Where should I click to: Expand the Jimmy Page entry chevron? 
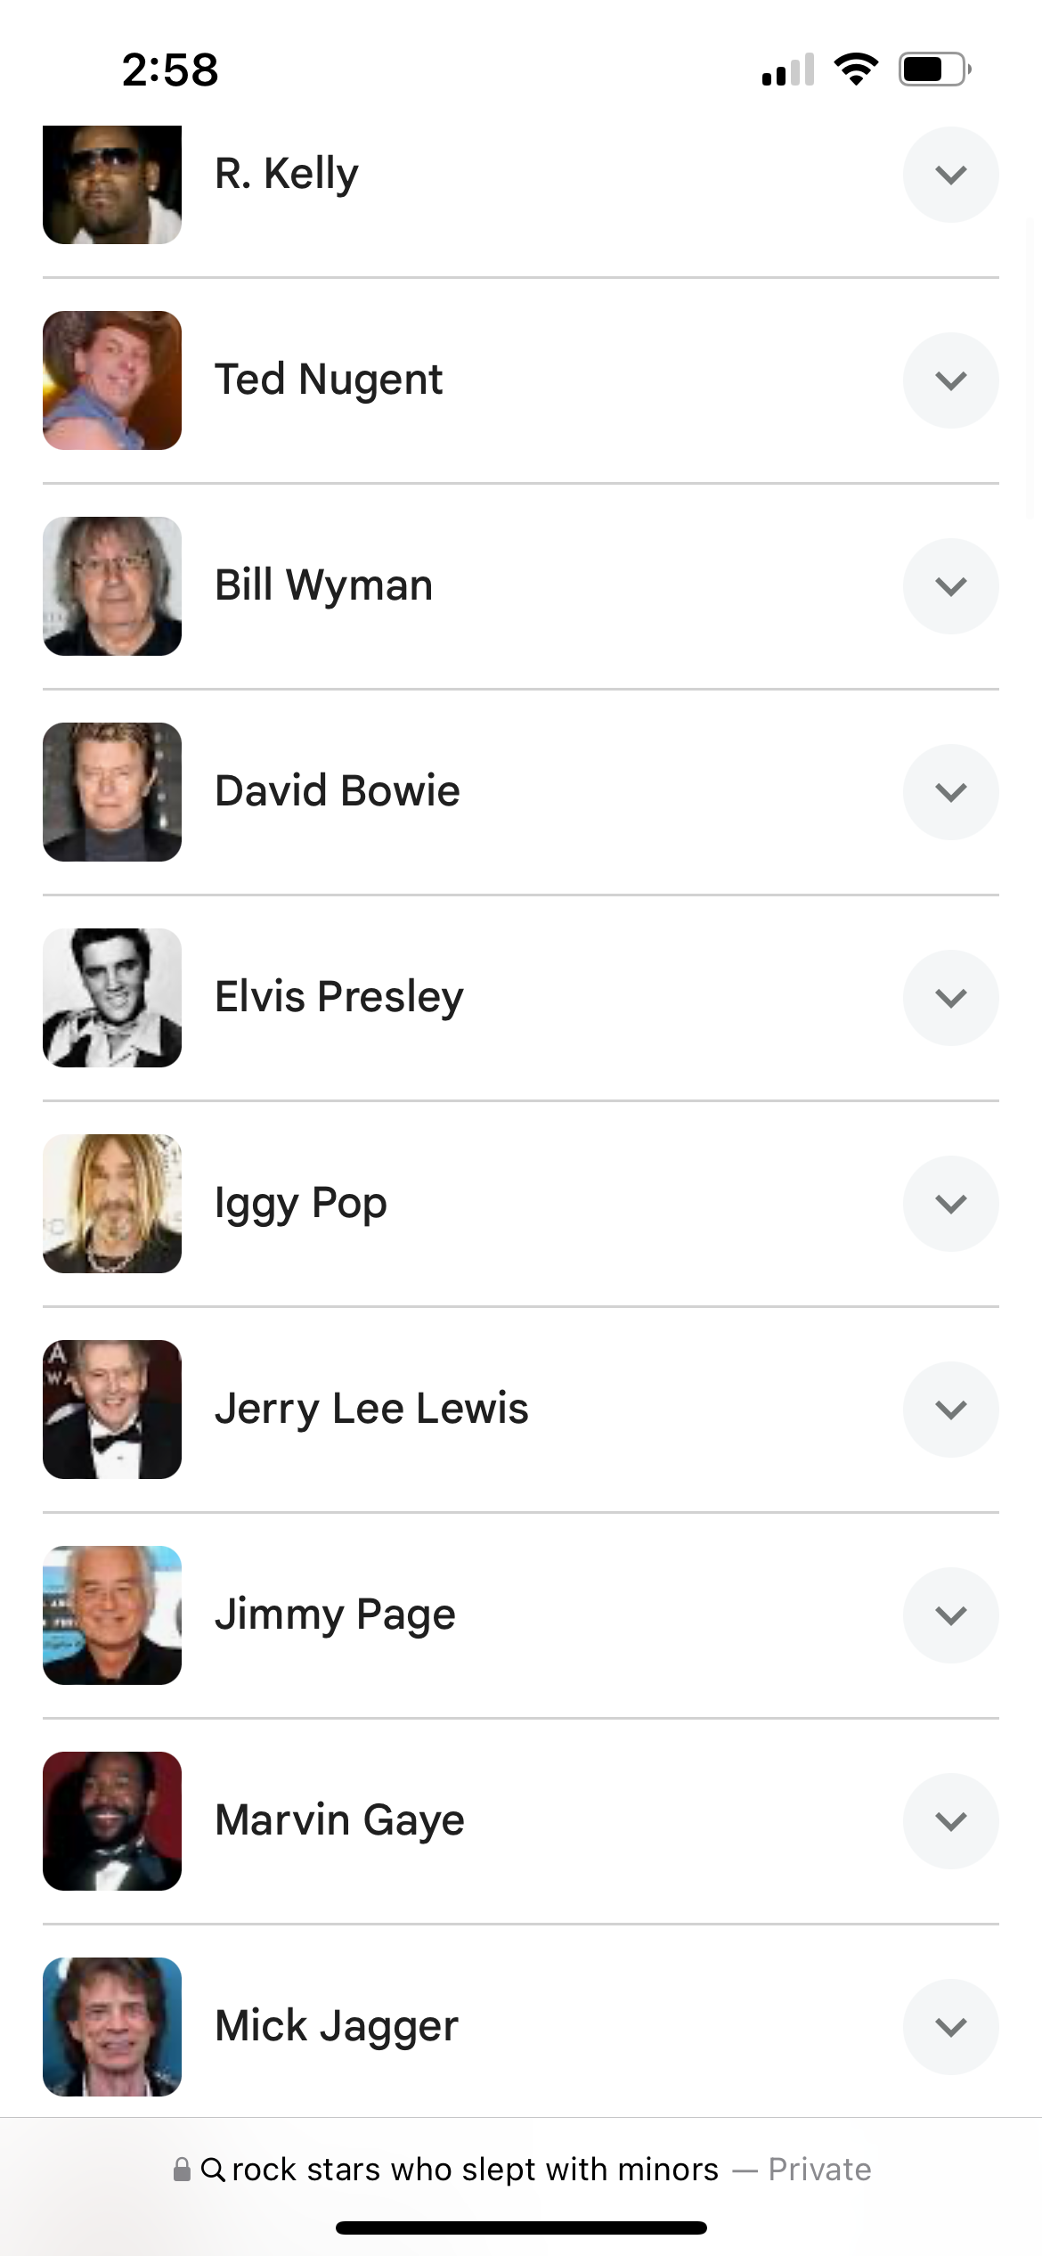(x=950, y=1615)
